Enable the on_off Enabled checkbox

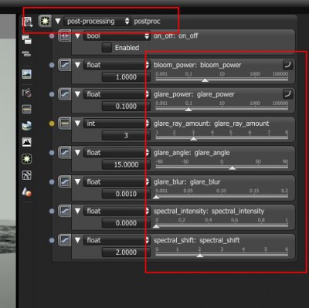(x=107, y=48)
